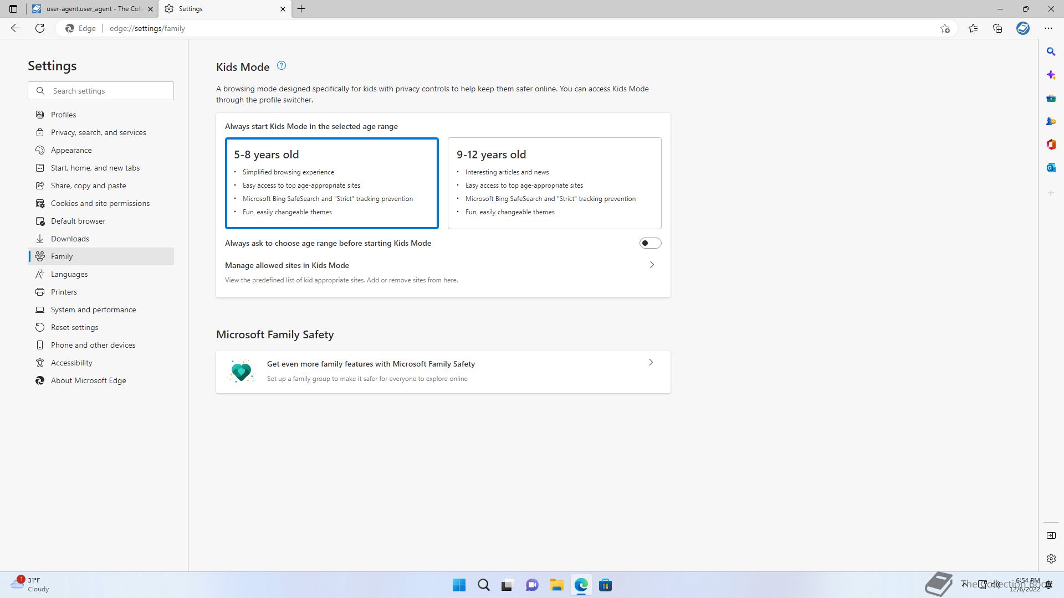Open Share, copy and paste section
This screenshot has width=1064, height=598.
(x=101, y=185)
